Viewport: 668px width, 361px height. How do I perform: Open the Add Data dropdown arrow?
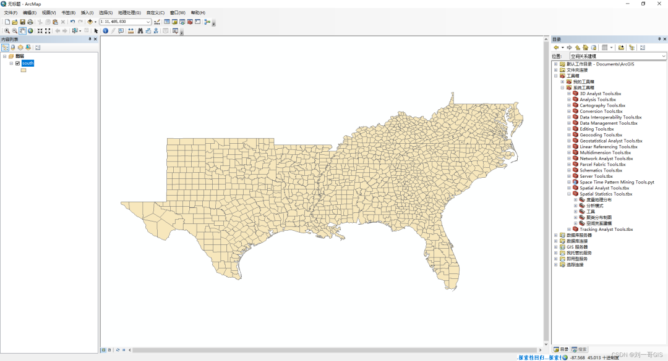(95, 22)
